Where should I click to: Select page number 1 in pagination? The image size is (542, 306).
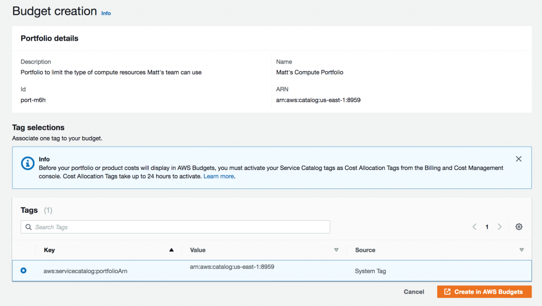487,227
